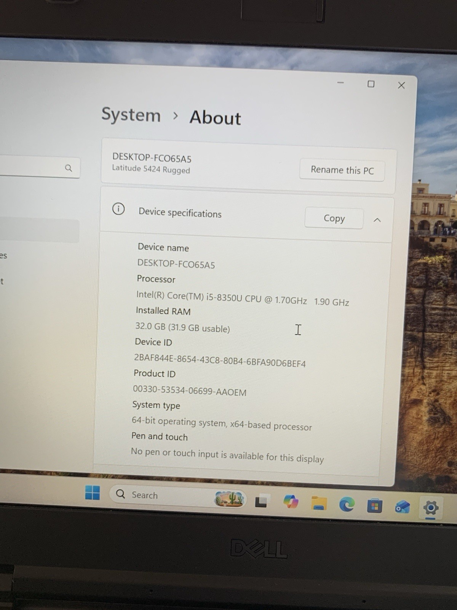The width and height of the screenshot is (457, 610).
Task: Launch Copilot from the taskbar
Action: pyautogui.click(x=291, y=501)
